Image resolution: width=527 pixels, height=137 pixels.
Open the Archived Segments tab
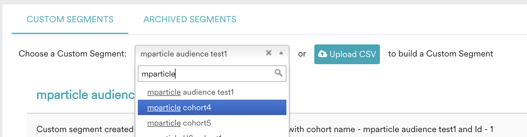pyautogui.click(x=190, y=19)
